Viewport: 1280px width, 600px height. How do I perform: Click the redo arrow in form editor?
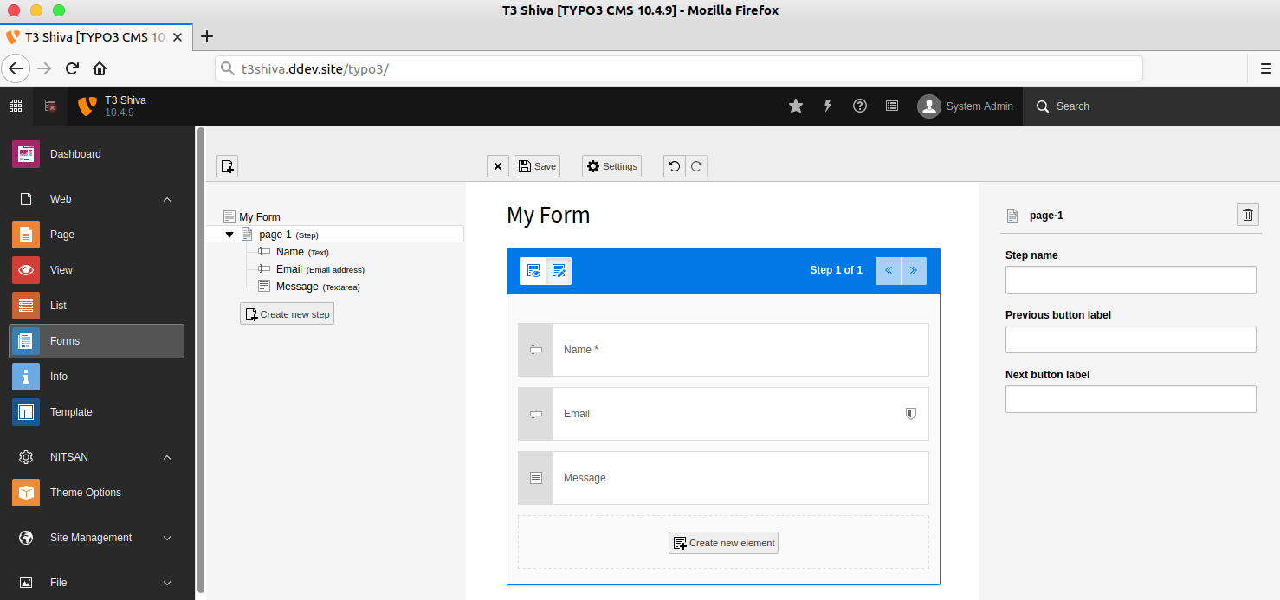[696, 166]
